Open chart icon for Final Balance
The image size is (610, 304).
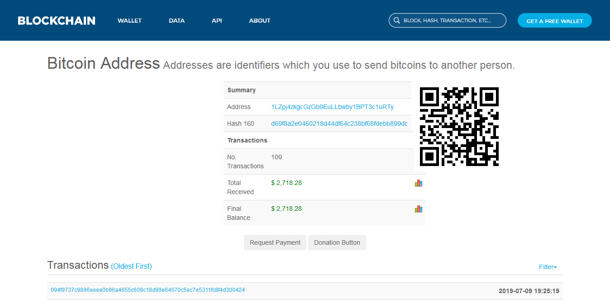pos(419,209)
